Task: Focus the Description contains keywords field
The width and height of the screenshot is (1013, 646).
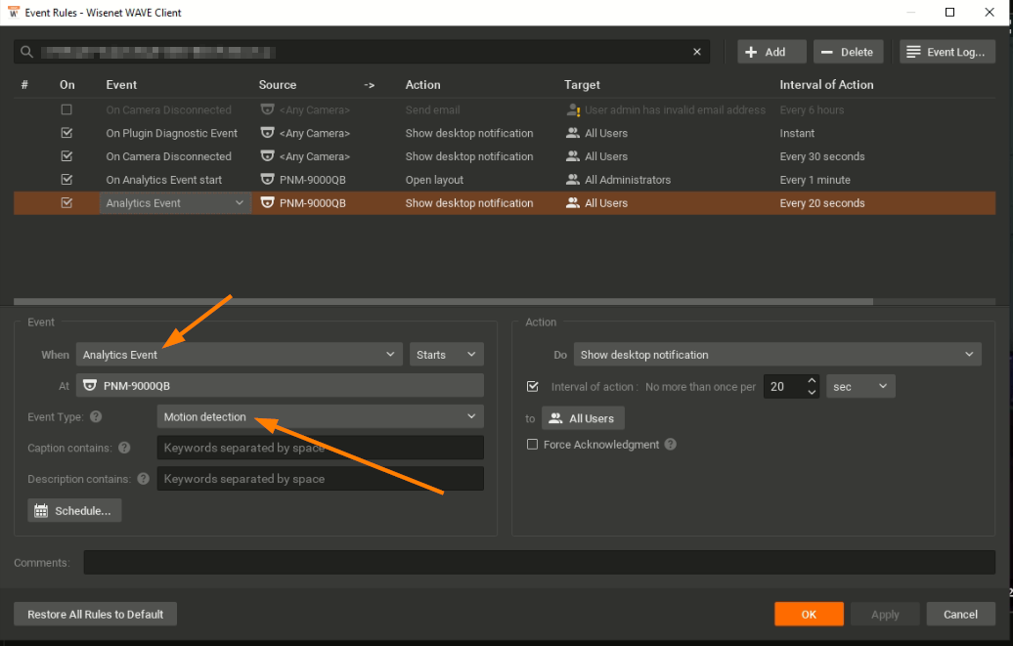Action: coord(321,479)
